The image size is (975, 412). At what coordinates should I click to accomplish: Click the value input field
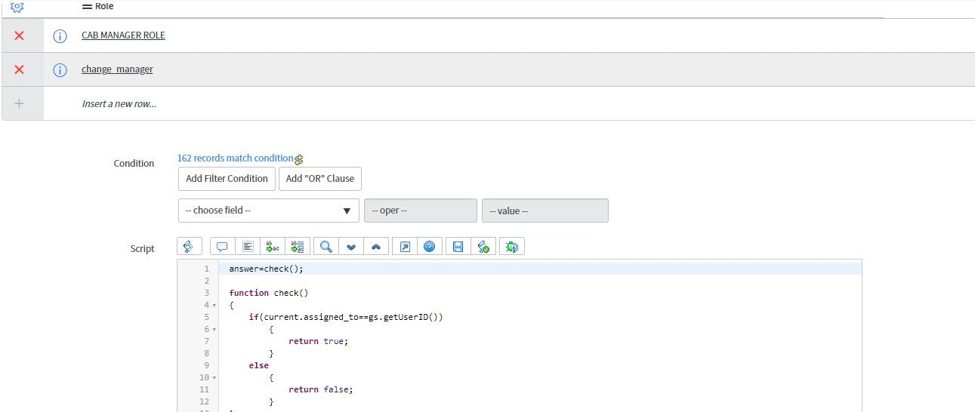(545, 211)
